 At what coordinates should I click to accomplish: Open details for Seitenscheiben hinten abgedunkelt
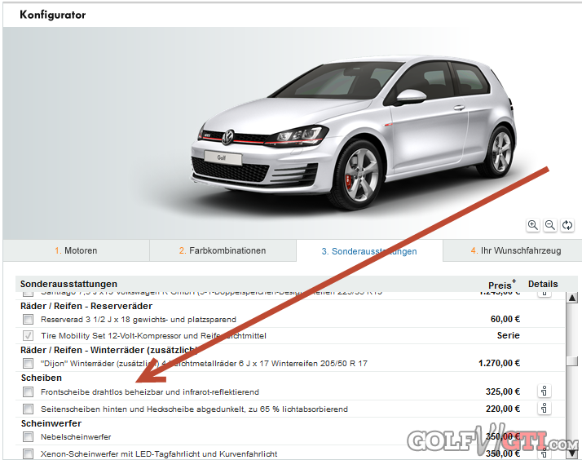545,408
